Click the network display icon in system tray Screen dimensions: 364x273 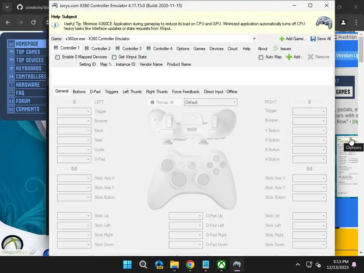pos(309,264)
